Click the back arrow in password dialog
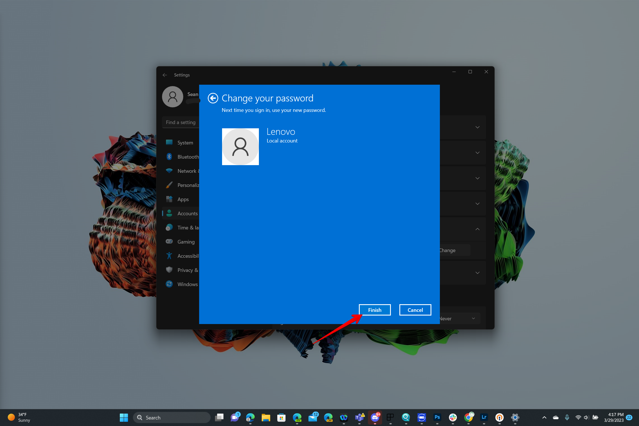Screen dimensions: 639x426 [212, 98]
